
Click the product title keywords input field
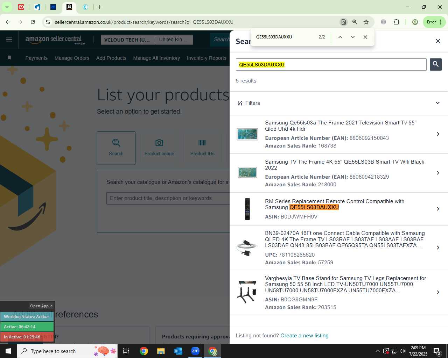click(x=168, y=198)
